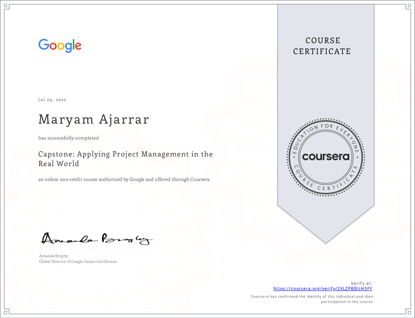Click 'Global Director of Google Career Certificates'
415x318 pixels.
point(78,261)
